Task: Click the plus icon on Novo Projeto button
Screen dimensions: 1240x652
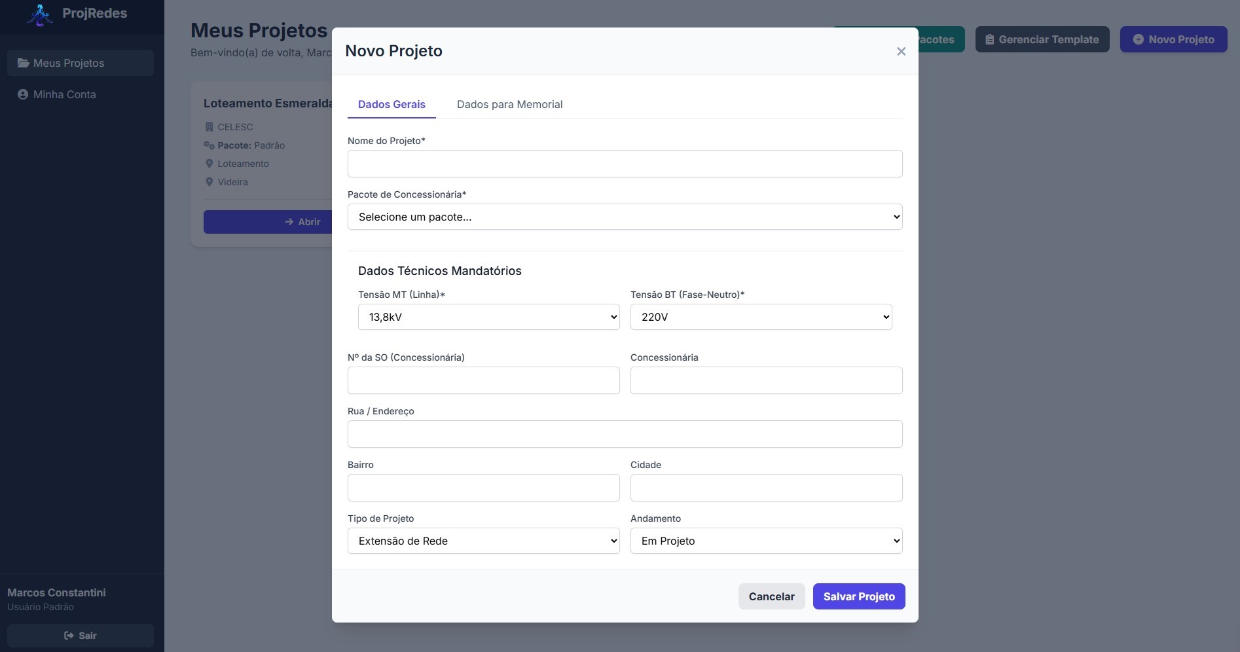Action: click(1138, 39)
